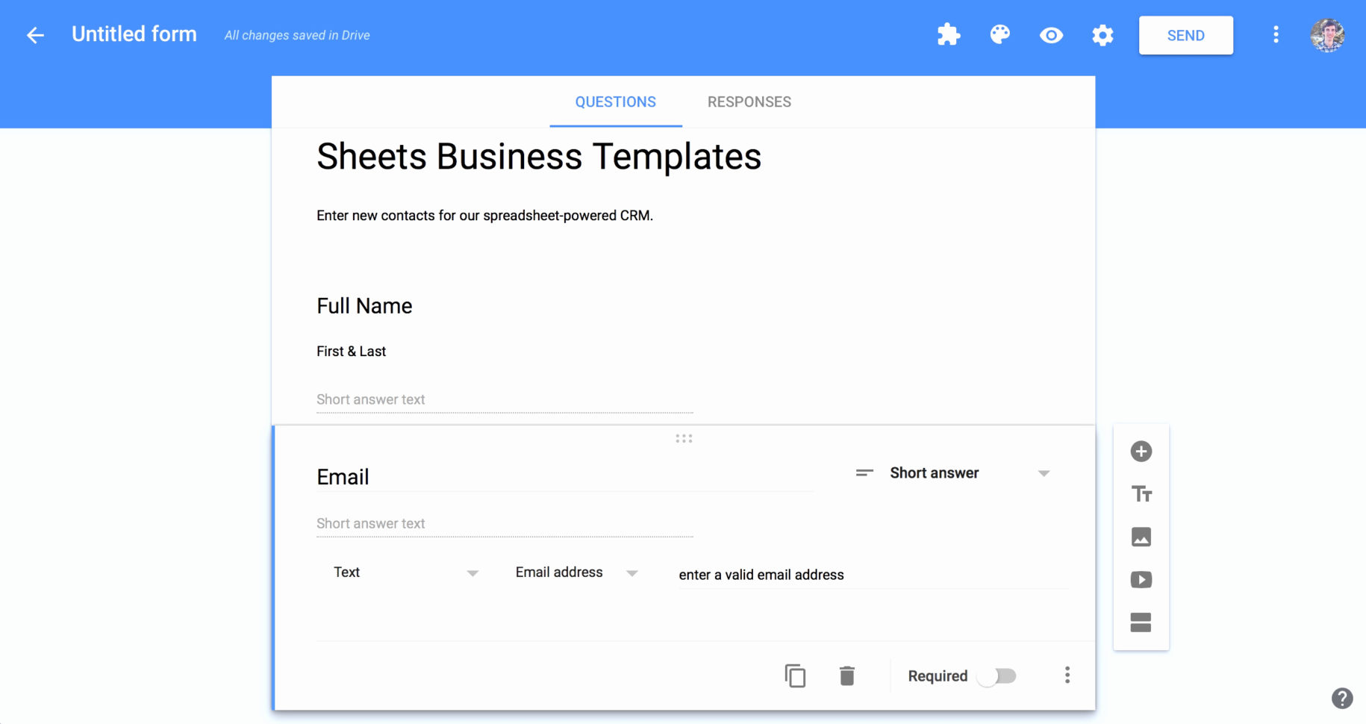Switch to the RESPONSES tab
1366x724 pixels.
(x=749, y=102)
